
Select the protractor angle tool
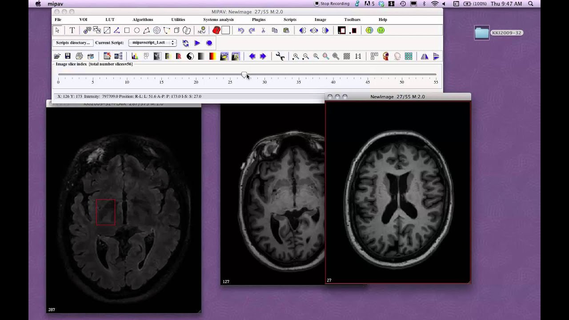tap(117, 30)
